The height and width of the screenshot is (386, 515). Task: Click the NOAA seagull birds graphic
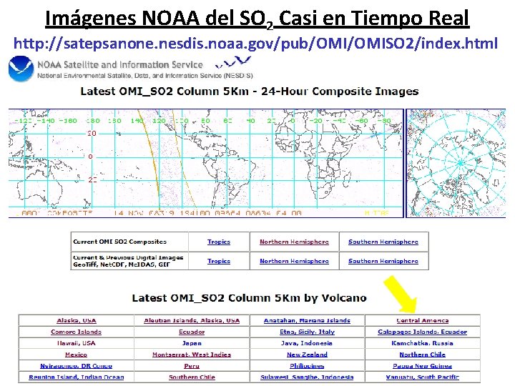click(x=233, y=61)
